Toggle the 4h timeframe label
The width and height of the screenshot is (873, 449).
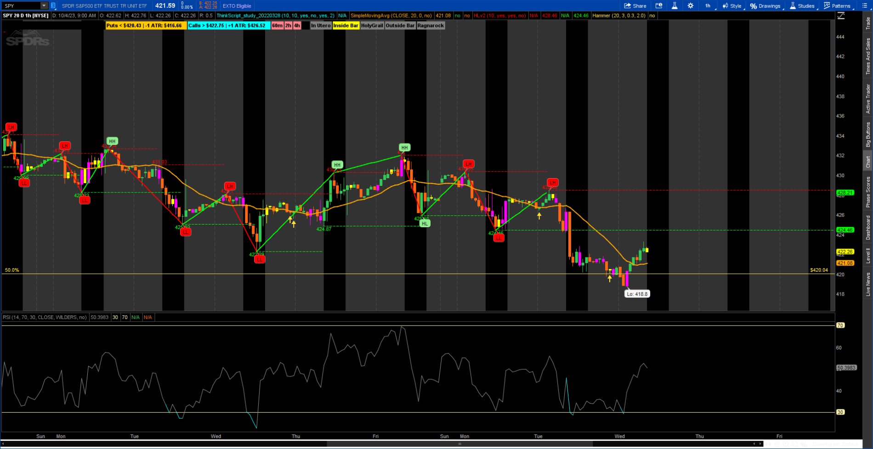tap(297, 26)
